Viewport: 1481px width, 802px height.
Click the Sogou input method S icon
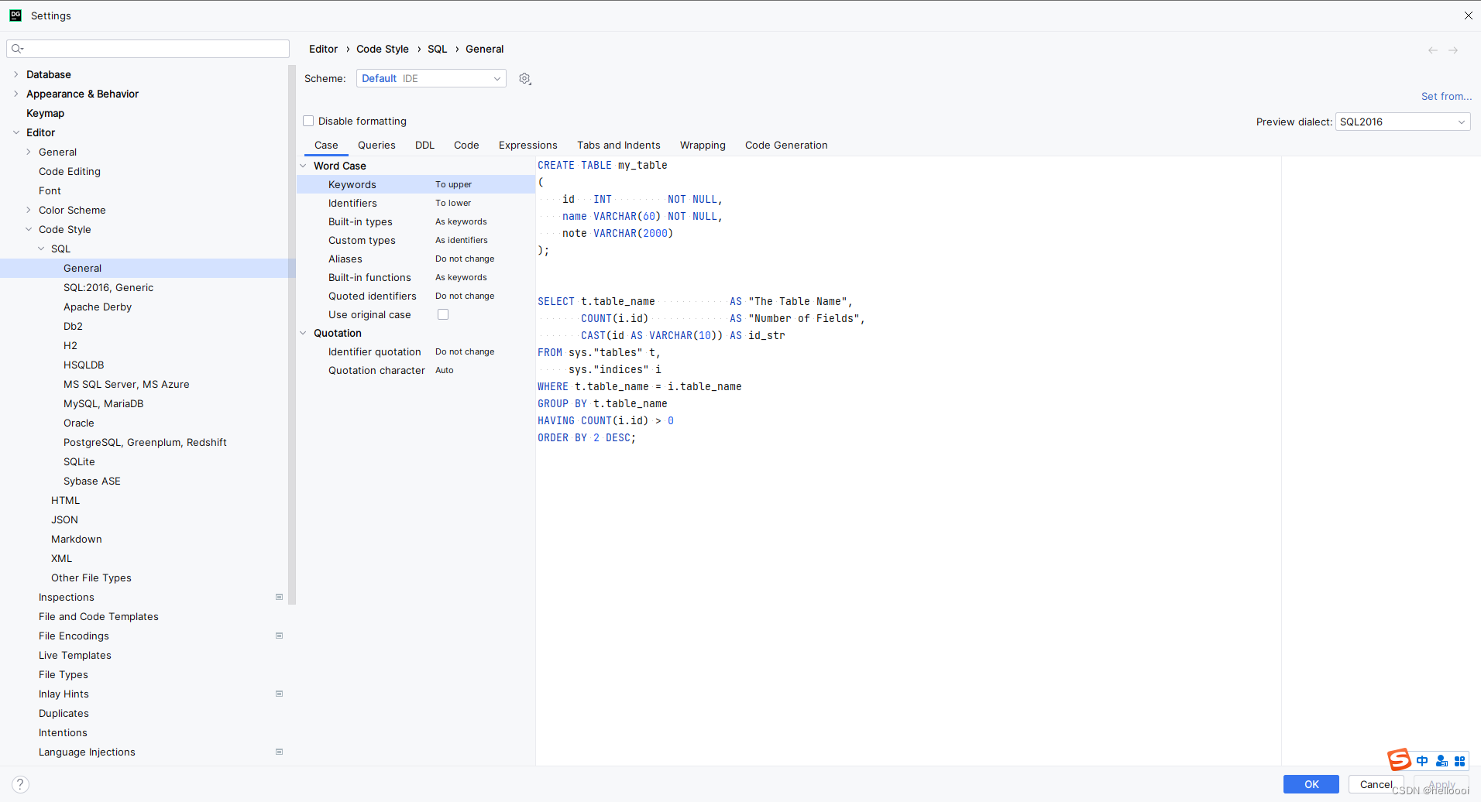click(1399, 760)
